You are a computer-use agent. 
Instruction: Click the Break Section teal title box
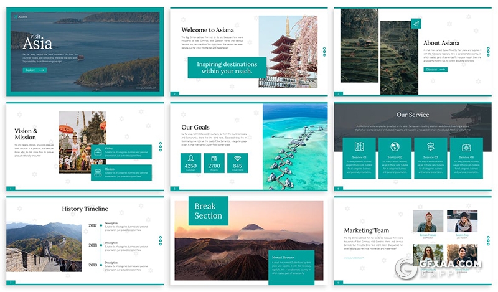pyautogui.click(x=208, y=211)
